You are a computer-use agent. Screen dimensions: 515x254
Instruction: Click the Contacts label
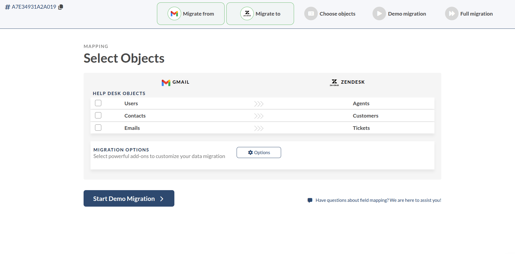pos(135,116)
